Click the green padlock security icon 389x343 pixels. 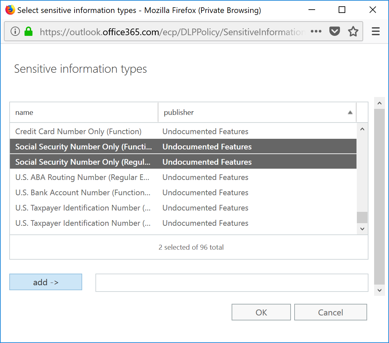[x=28, y=32]
